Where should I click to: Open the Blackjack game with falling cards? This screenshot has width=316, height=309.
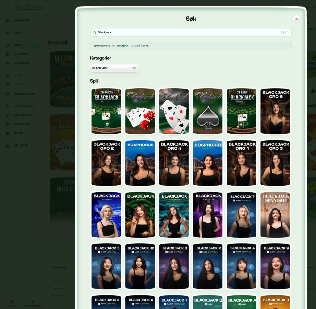tap(174, 111)
